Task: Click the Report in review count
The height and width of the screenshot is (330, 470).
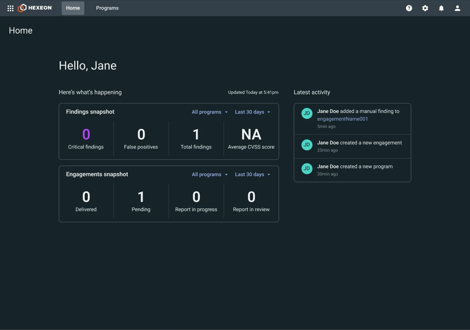Action: (x=251, y=197)
